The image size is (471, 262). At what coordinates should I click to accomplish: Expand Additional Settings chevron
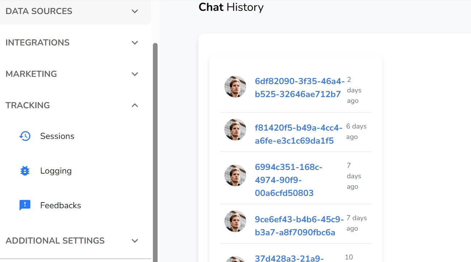click(135, 241)
